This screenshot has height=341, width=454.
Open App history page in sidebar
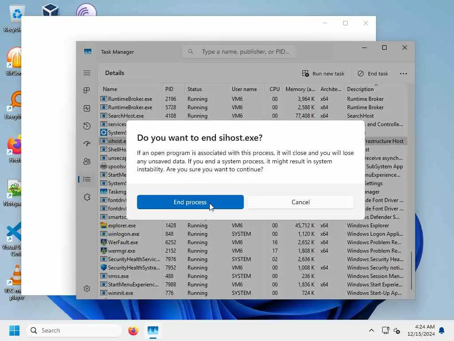(87, 126)
